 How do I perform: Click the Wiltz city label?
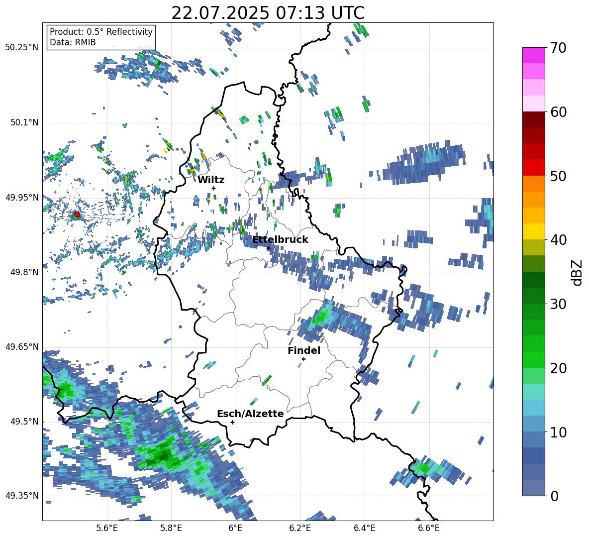211,180
